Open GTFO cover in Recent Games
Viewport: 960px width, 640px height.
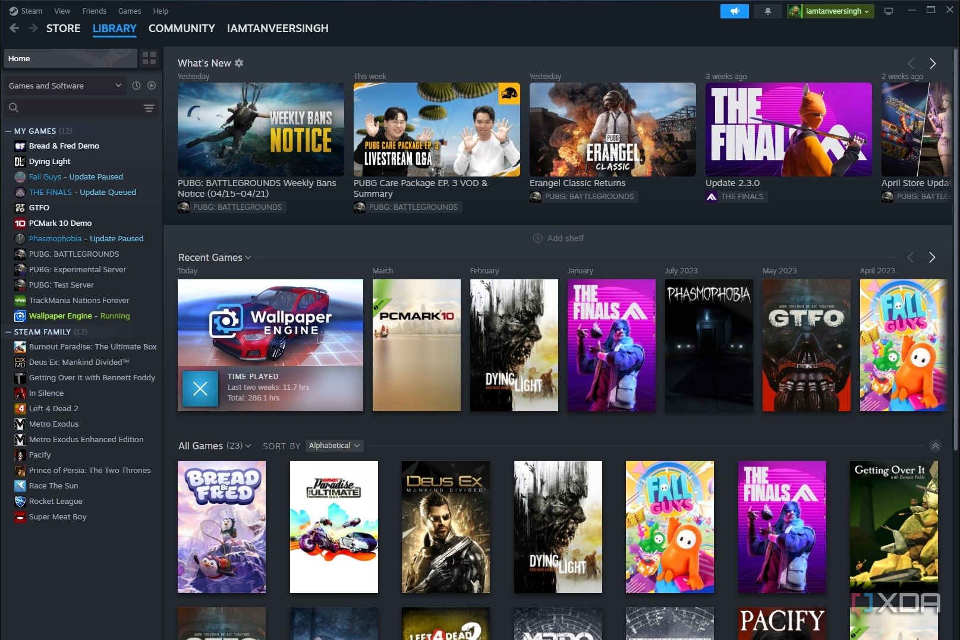tap(806, 345)
